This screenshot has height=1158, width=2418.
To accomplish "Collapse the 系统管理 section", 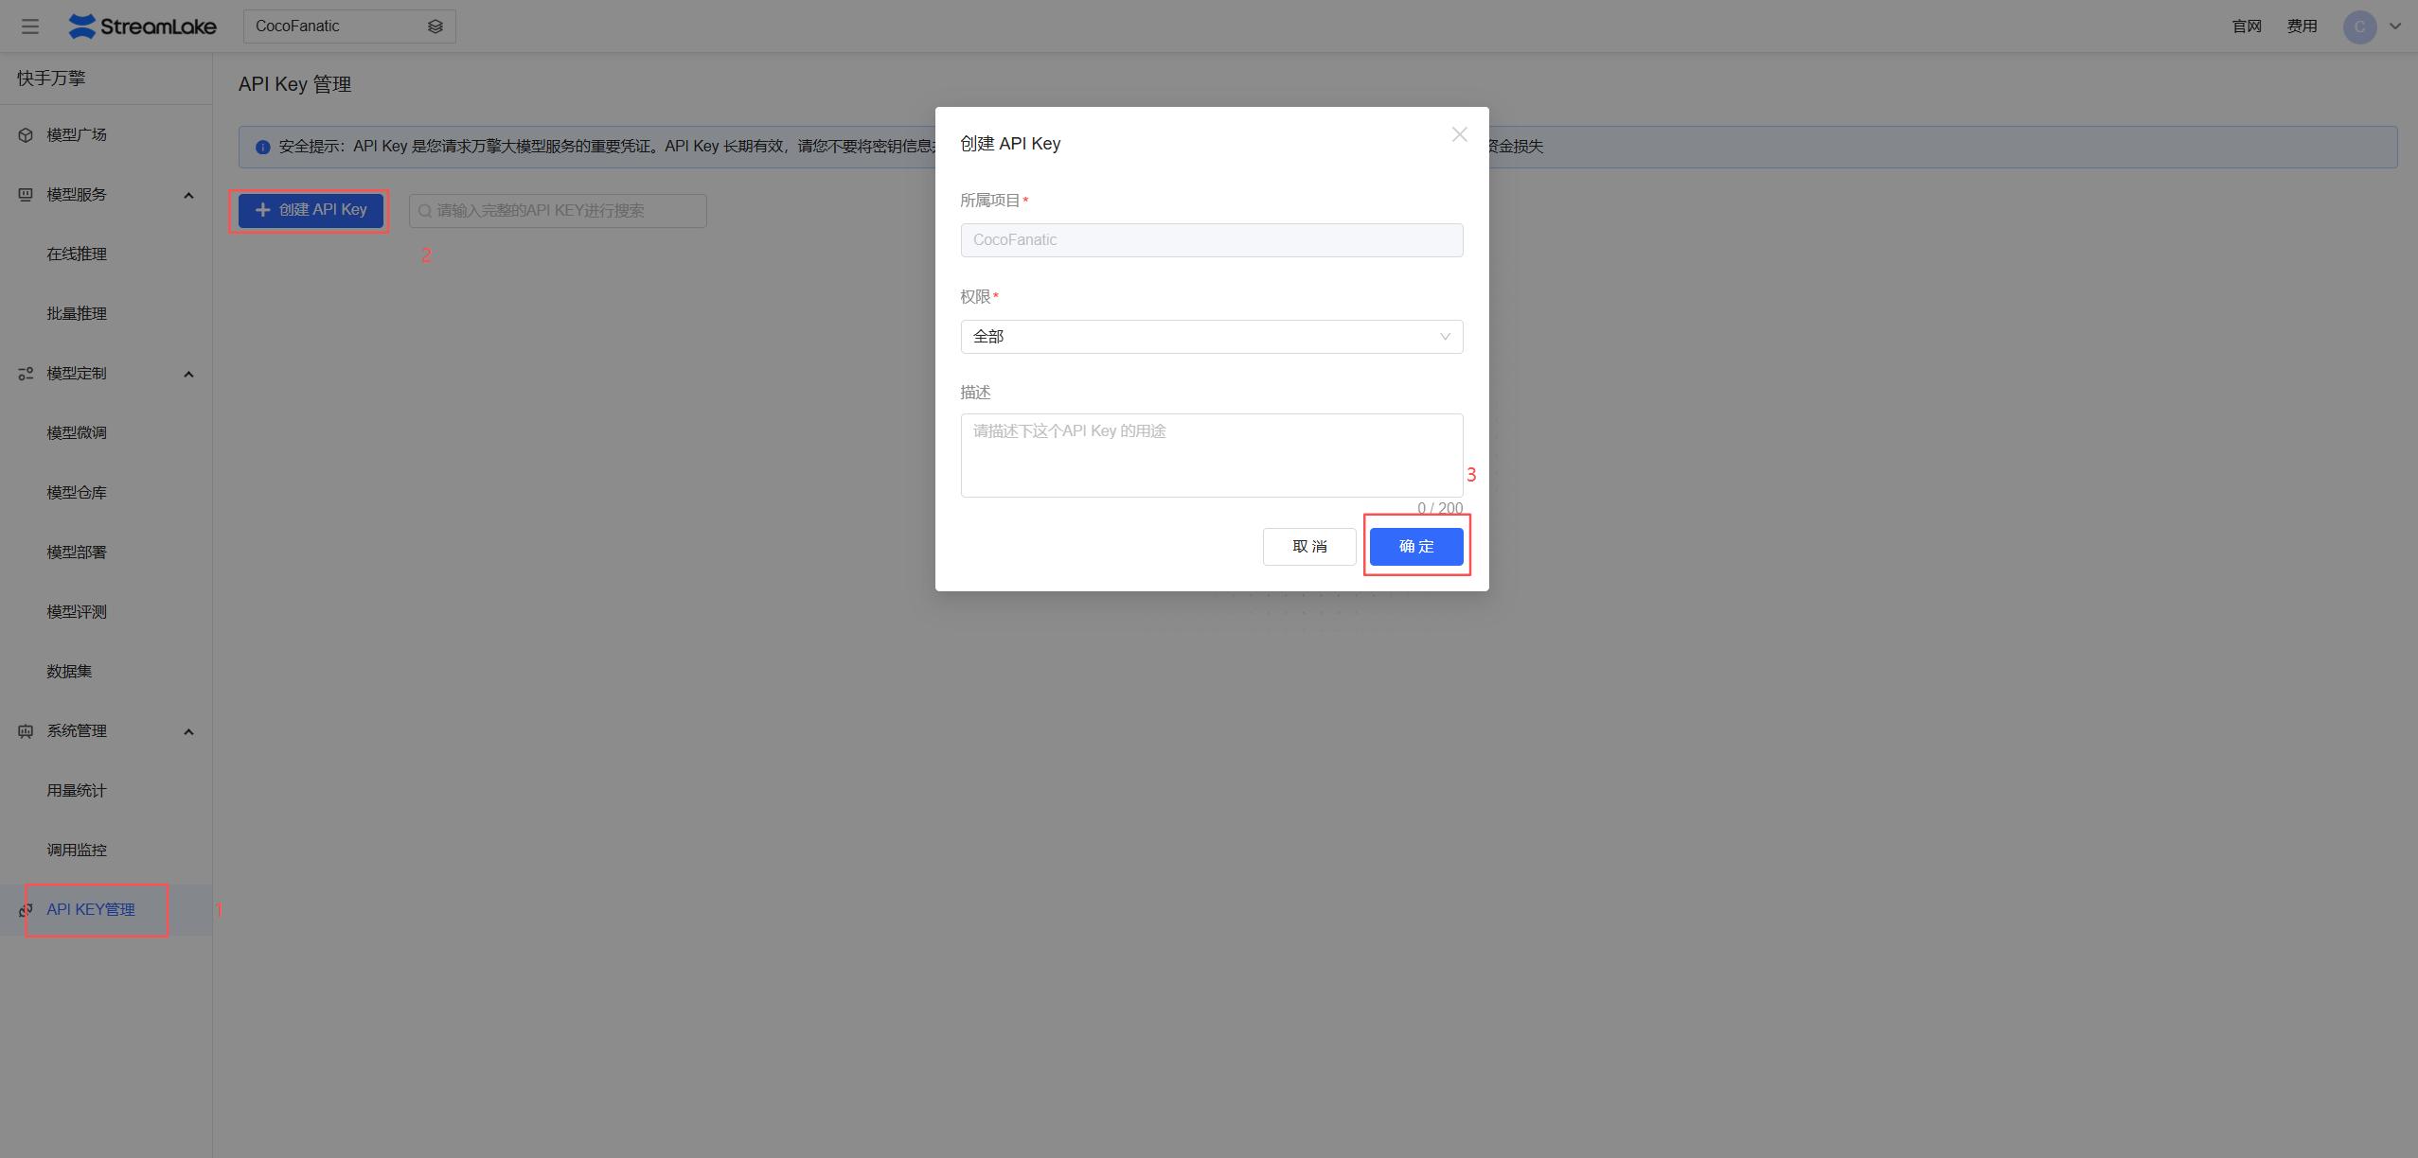I will pyautogui.click(x=188, y=731).
